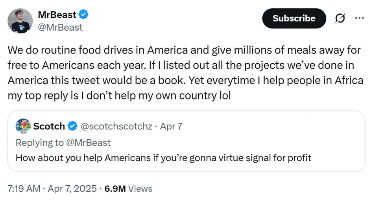Open the three-dot more options menu
373x201 pixels.
click(x=360, y=18)
